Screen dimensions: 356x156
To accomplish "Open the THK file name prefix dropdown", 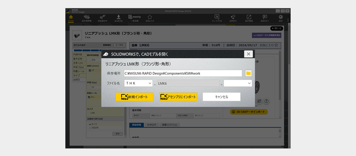I will click(x=139, y=83).
